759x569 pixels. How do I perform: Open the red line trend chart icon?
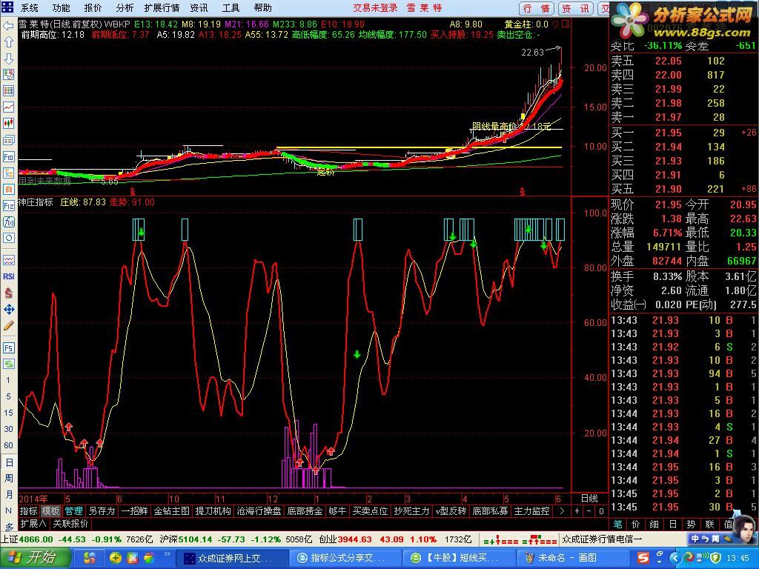tap(8, 107)
